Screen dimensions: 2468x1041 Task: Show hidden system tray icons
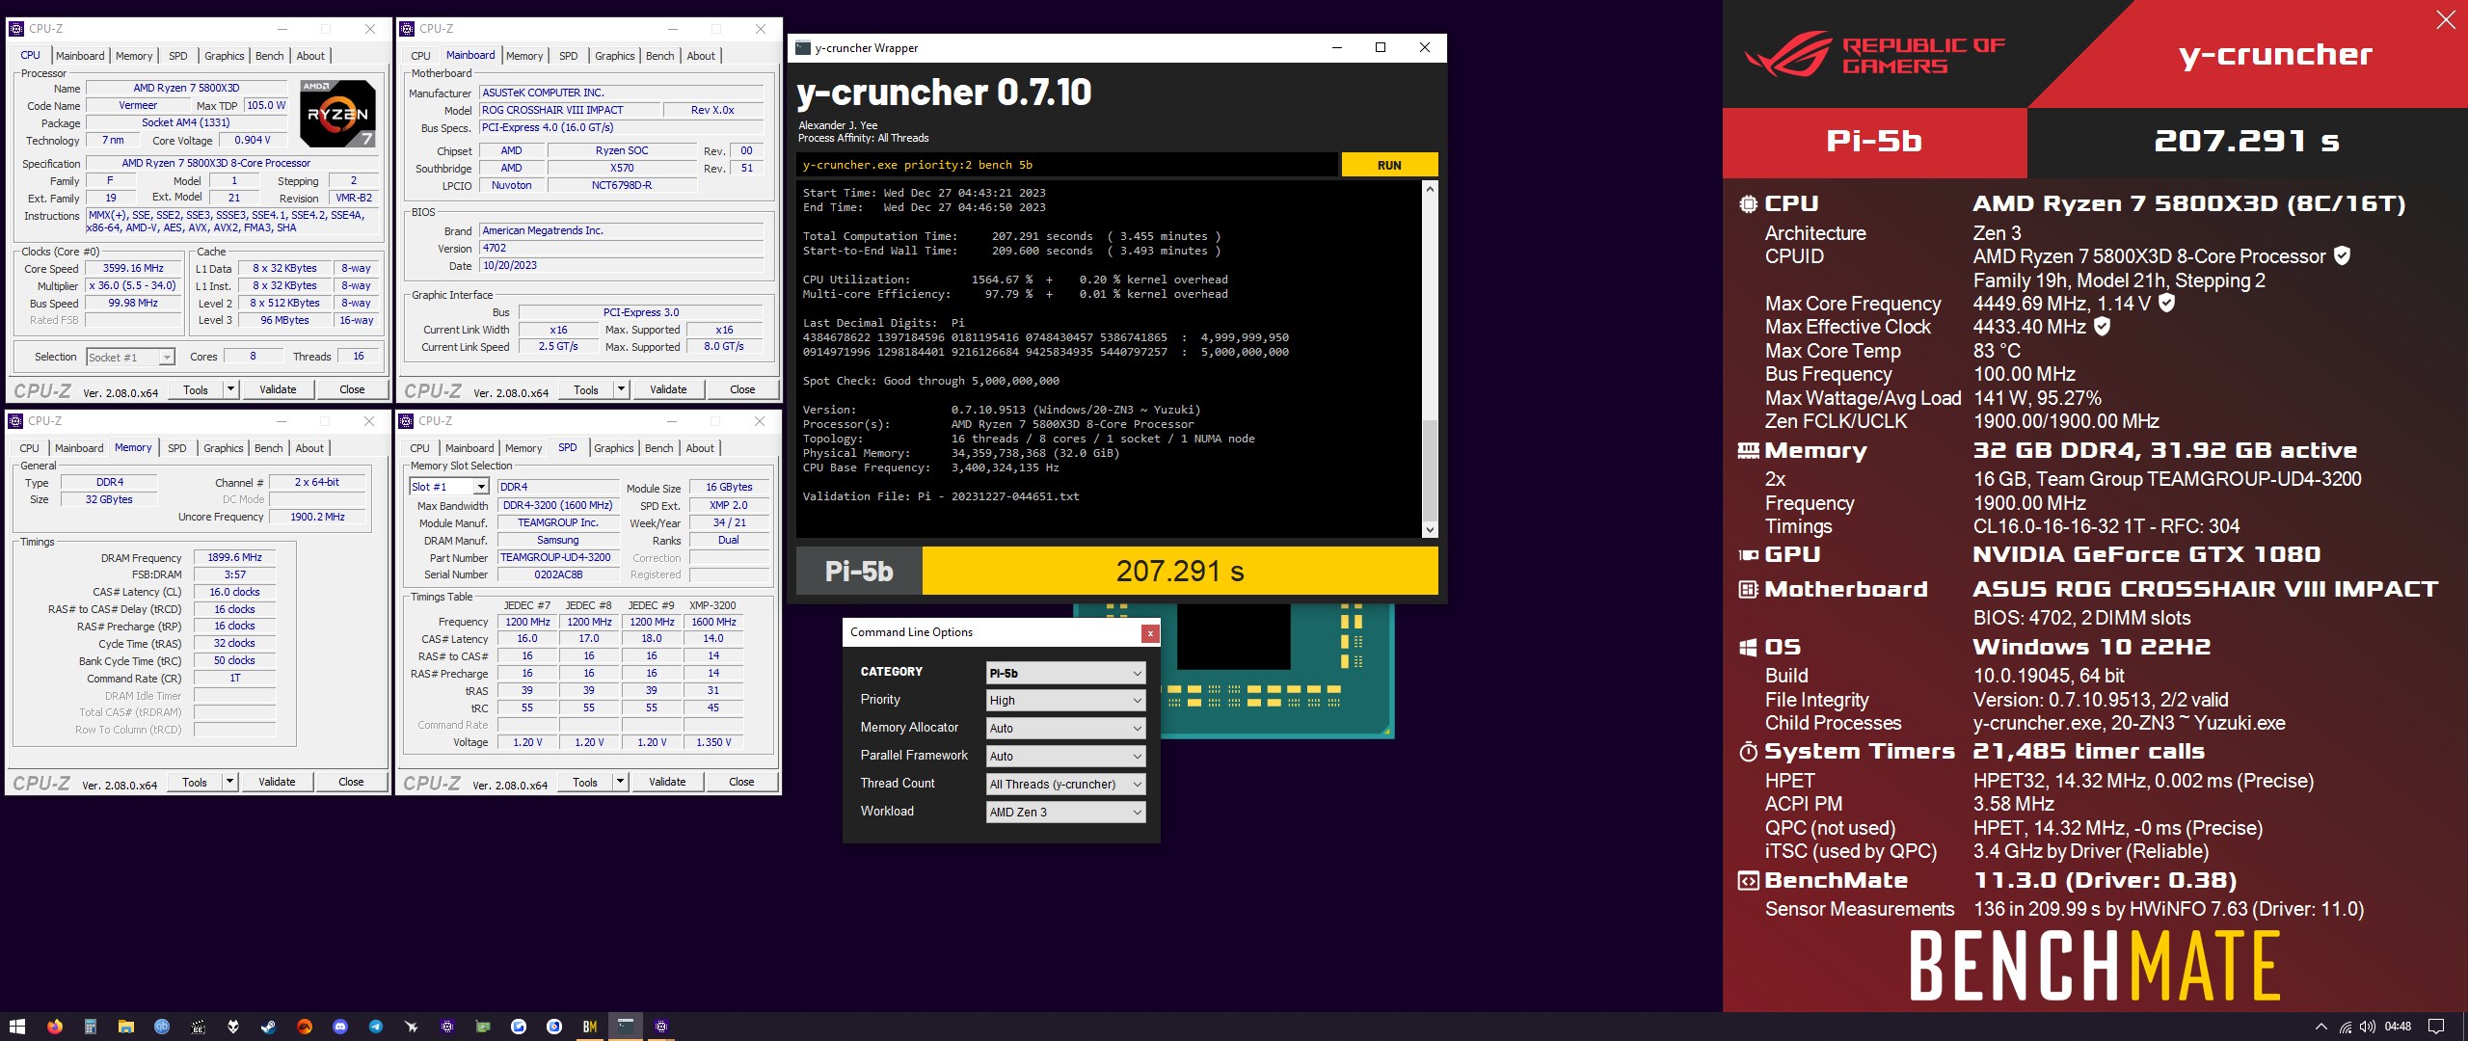pyautogui.click(x=2321, y=1027)
